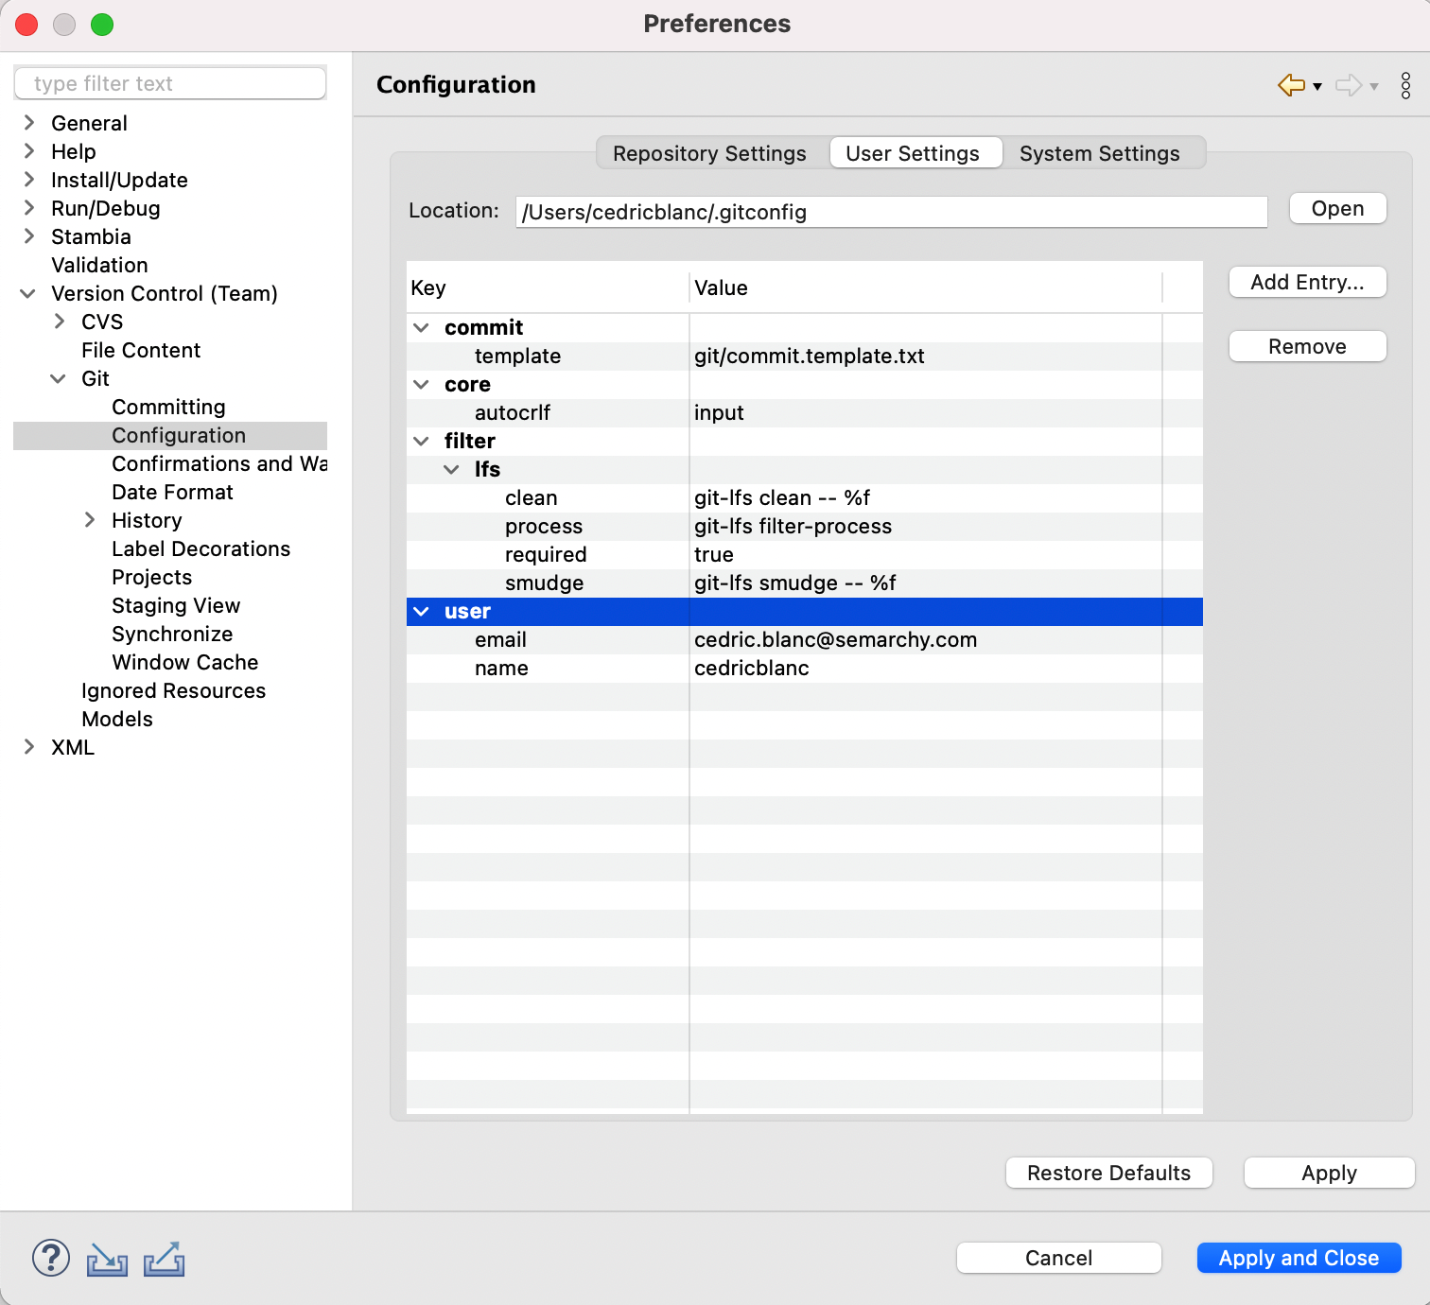Screen dimensions: 1430x1305
Task: Click the forward navigation arrow icon
Action: 1348,85
